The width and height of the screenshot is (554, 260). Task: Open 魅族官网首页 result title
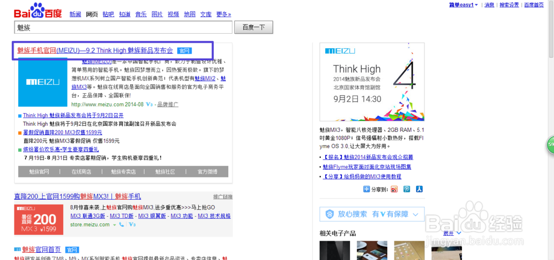[42, 249]
